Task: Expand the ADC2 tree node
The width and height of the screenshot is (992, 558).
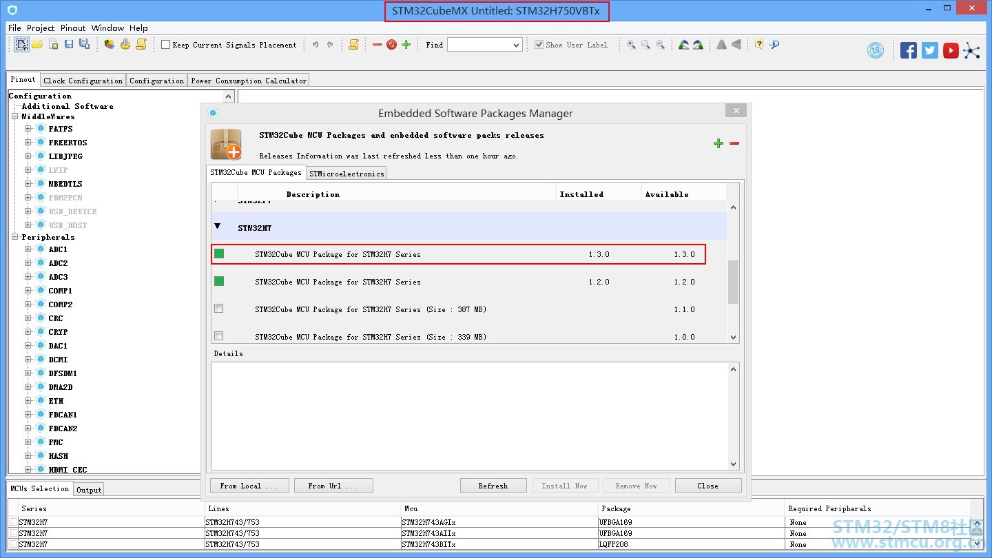Action: [28, 263]
